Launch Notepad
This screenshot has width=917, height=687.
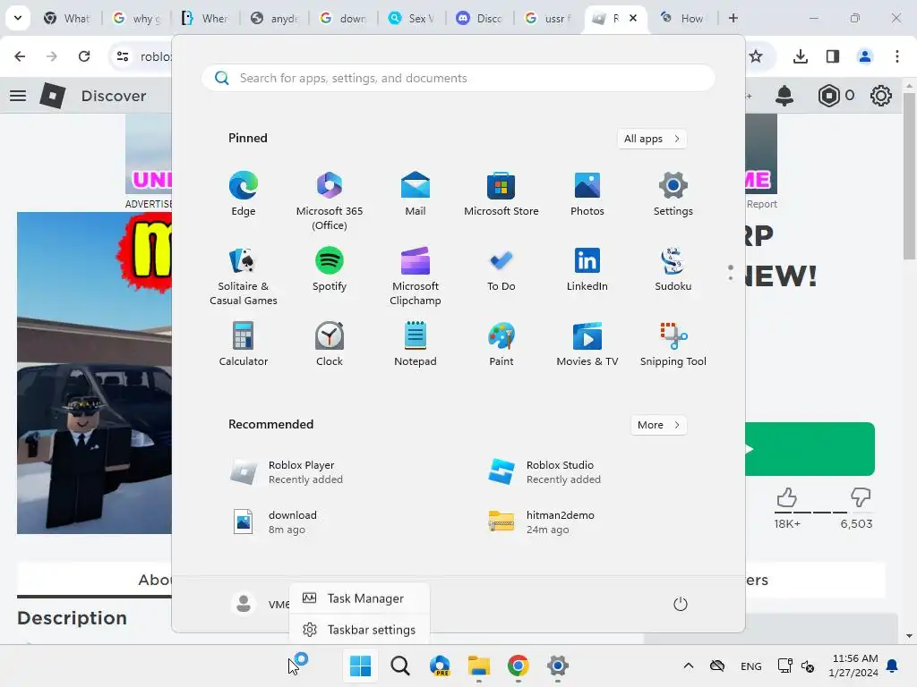(416, 344)
